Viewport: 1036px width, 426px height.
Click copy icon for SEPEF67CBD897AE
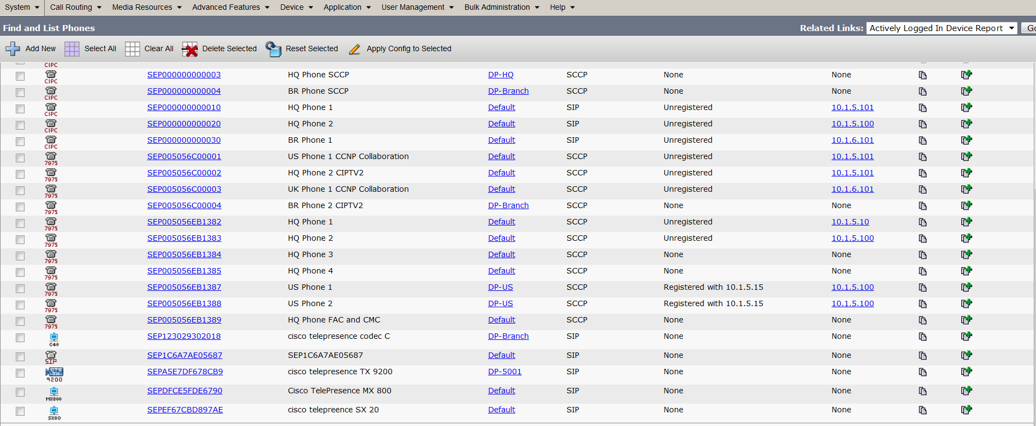[923, 410]
